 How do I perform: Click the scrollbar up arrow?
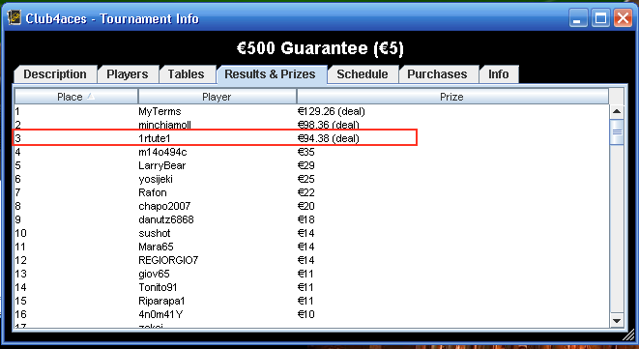tap(617, 111)
